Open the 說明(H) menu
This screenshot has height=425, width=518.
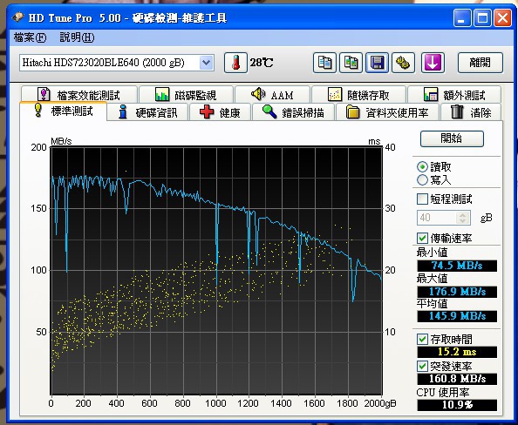(77, 37)
